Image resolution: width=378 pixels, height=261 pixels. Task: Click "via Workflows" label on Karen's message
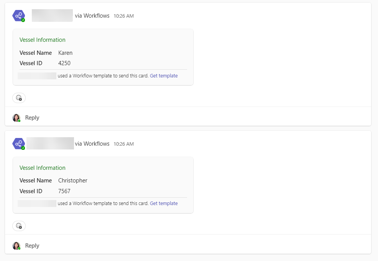(92, 16)
